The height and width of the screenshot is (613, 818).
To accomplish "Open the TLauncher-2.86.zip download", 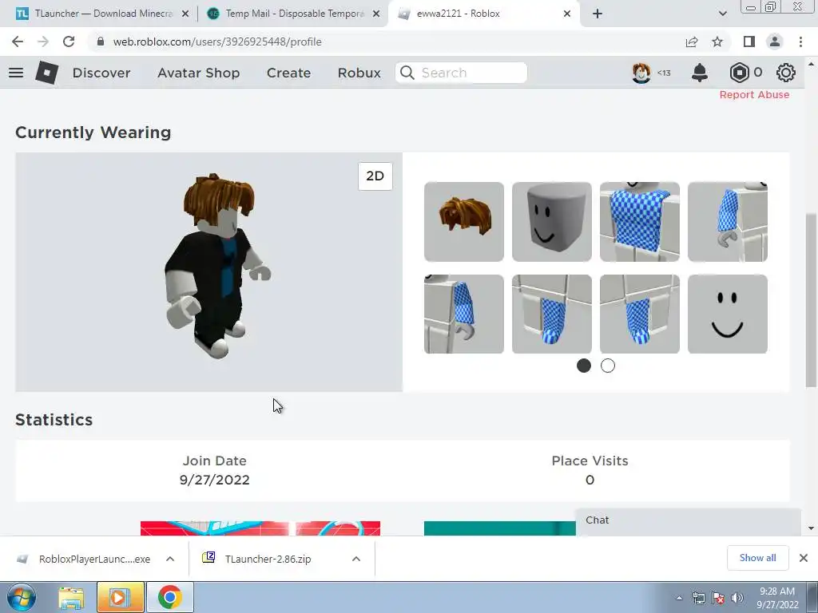I will [x=268, y=559].
